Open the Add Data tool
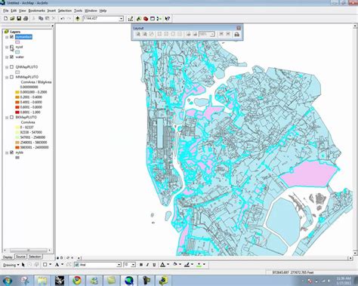 [78, 19]
